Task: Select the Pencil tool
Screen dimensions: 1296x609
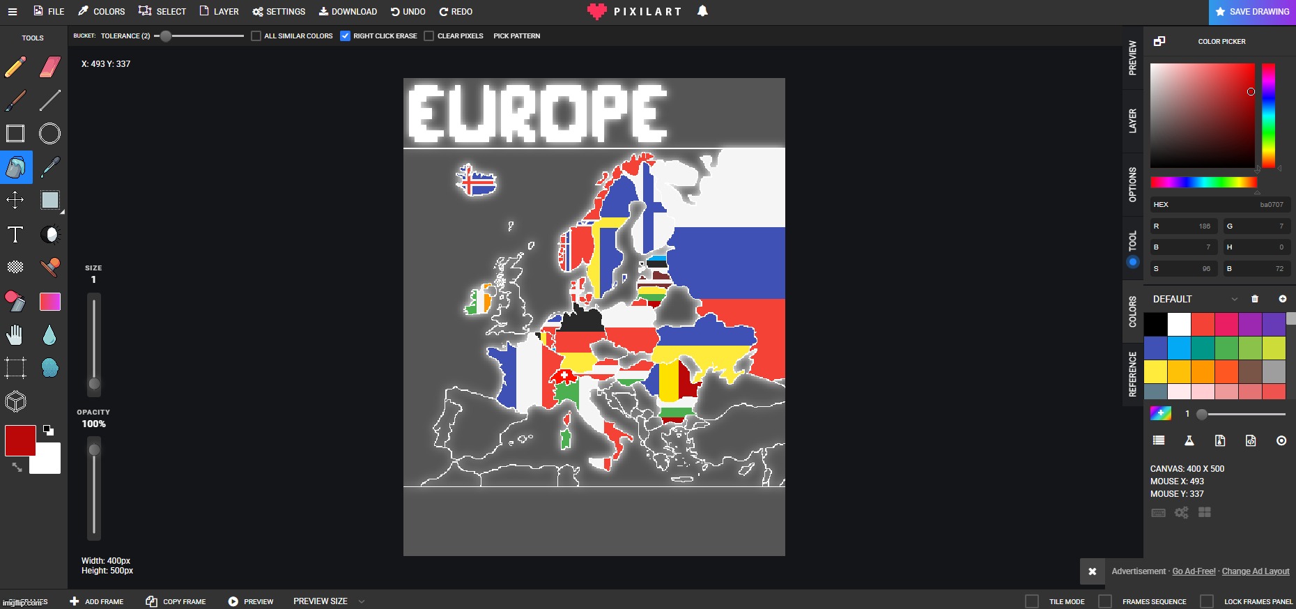Action: coord(15,67)
